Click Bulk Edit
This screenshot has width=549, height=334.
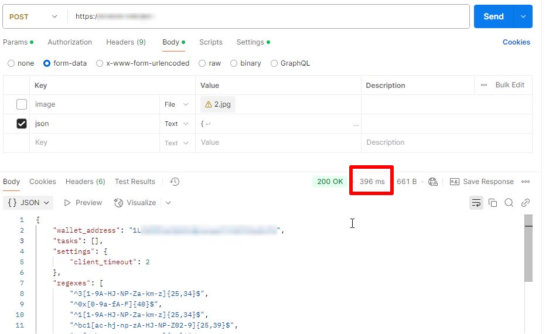(510, 85)
